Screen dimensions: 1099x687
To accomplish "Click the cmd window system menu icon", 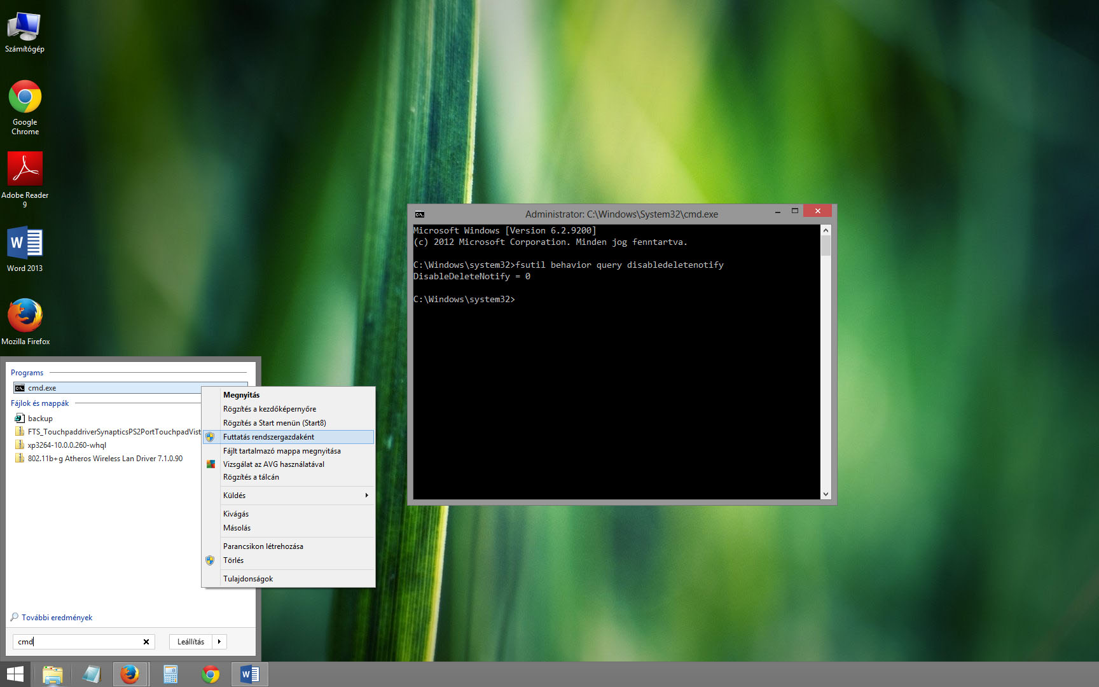I will 420,214.
